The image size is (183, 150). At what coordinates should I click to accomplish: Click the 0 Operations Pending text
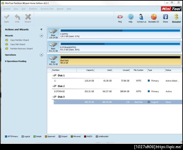pos(16,61)
